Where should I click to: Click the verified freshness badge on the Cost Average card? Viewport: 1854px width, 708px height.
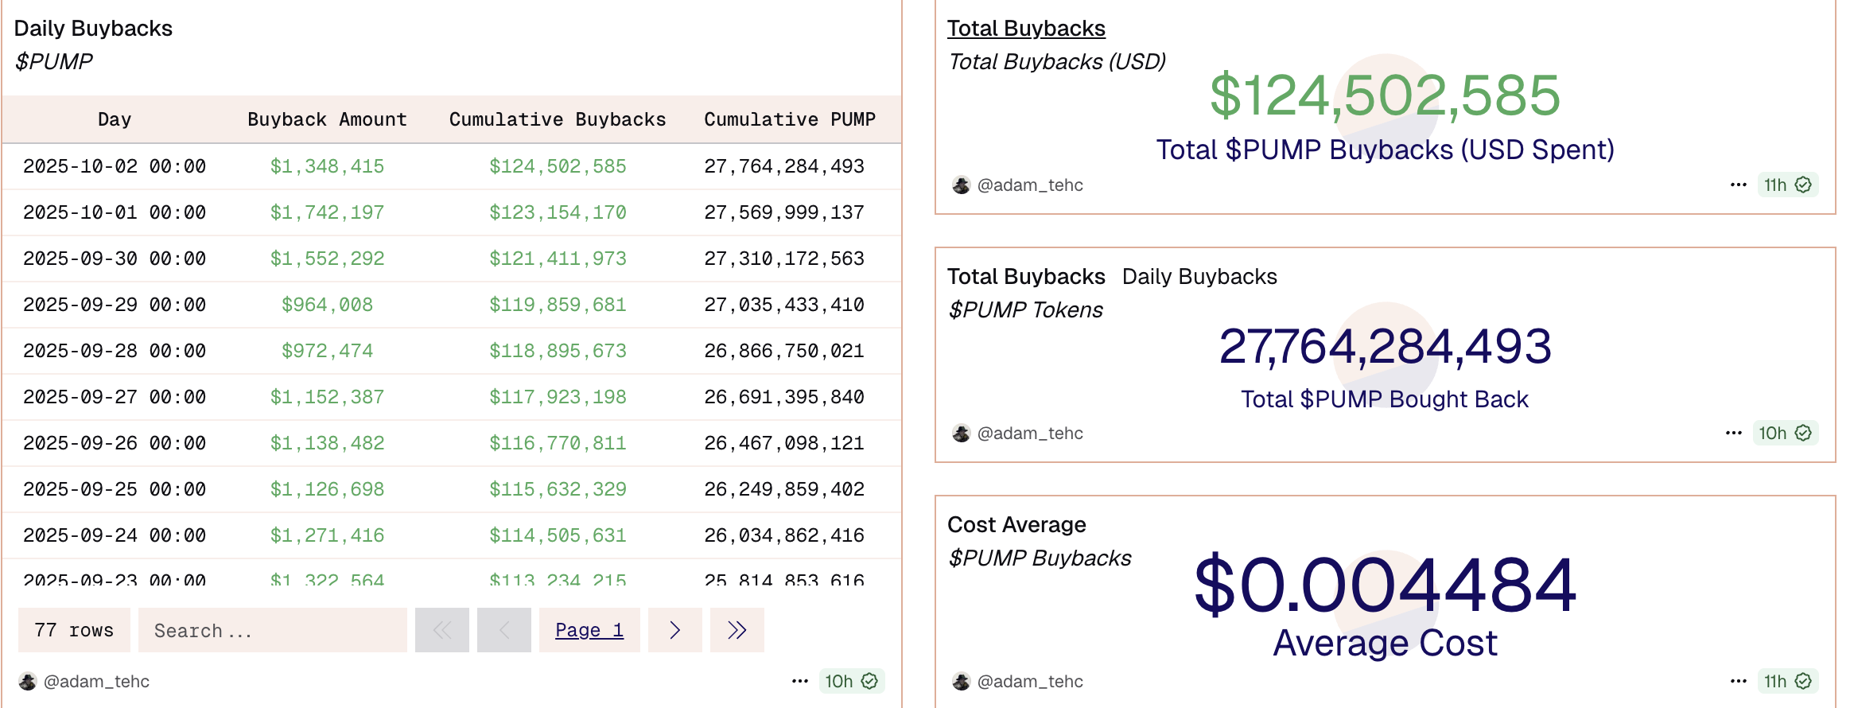[x=1803, y=682]
